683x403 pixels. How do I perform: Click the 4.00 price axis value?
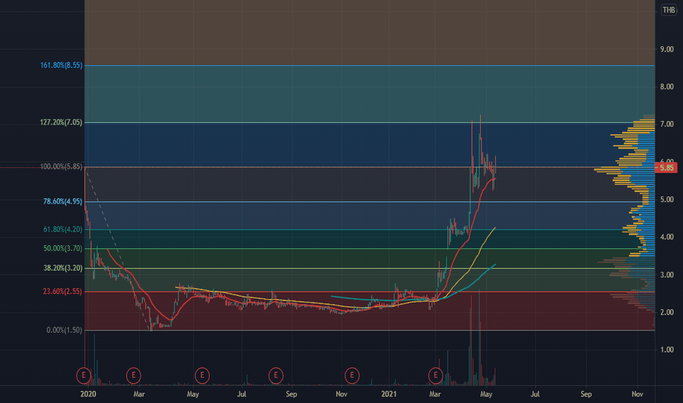tap(667, 237)
